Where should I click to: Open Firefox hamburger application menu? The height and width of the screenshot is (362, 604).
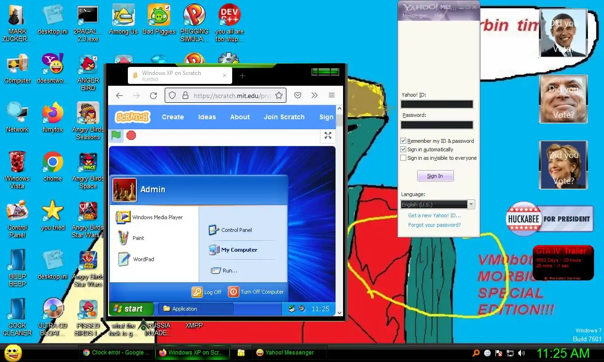[x=332, y=95]
